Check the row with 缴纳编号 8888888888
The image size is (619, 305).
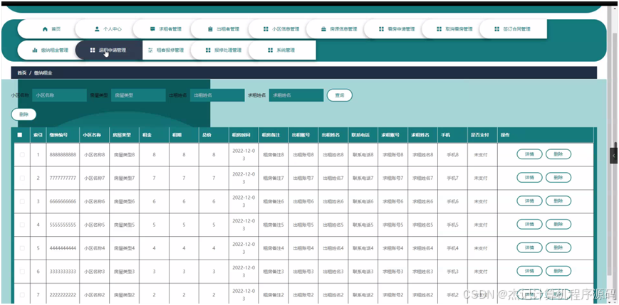(x=22, y=155)
